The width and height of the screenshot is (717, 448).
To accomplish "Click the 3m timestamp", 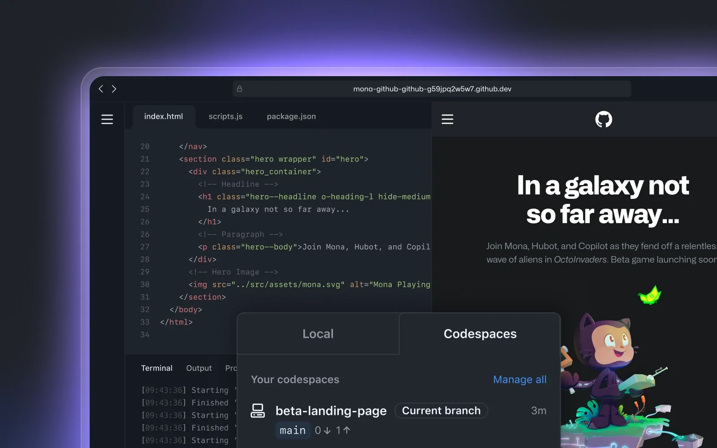I will [x=539, y=410].
